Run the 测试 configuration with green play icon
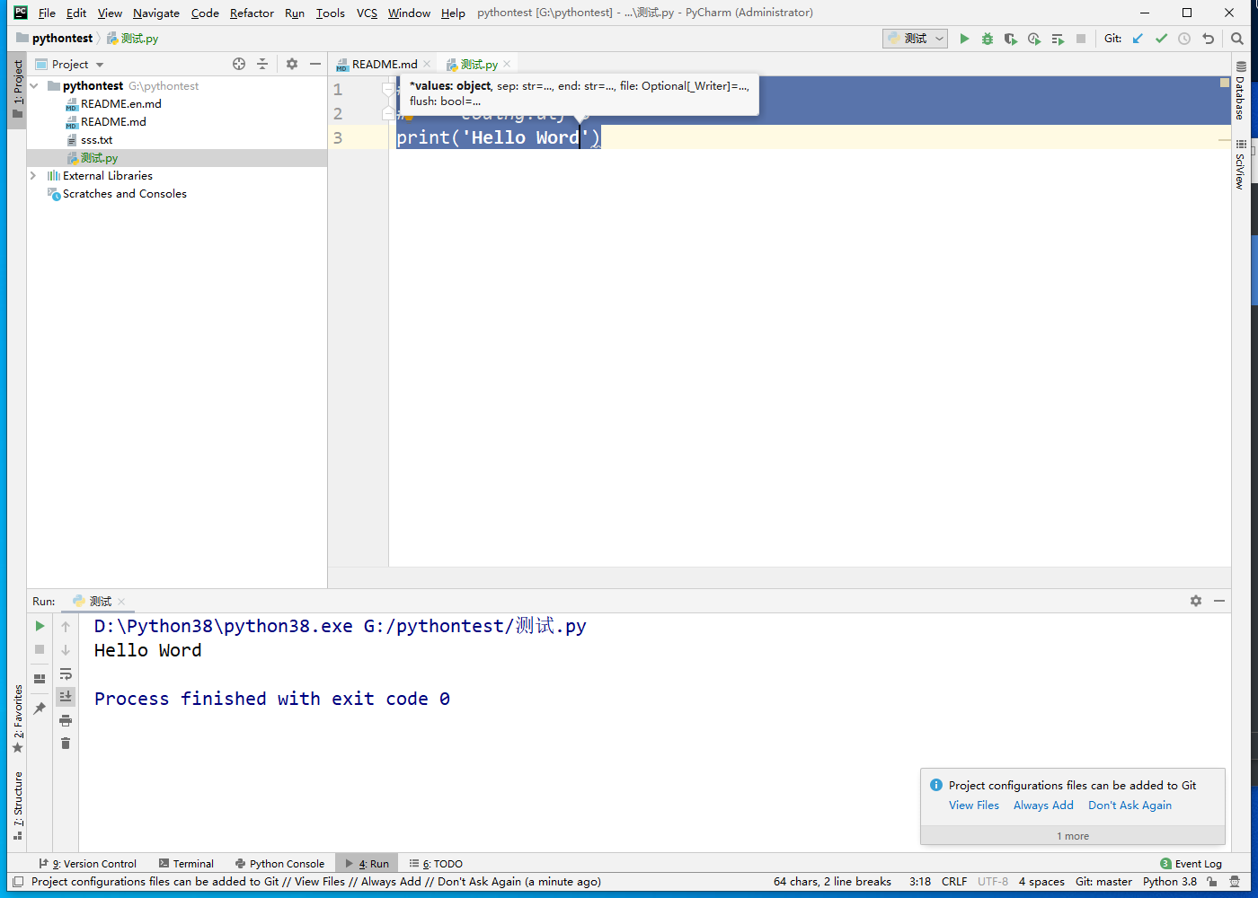 click(964, 39)
